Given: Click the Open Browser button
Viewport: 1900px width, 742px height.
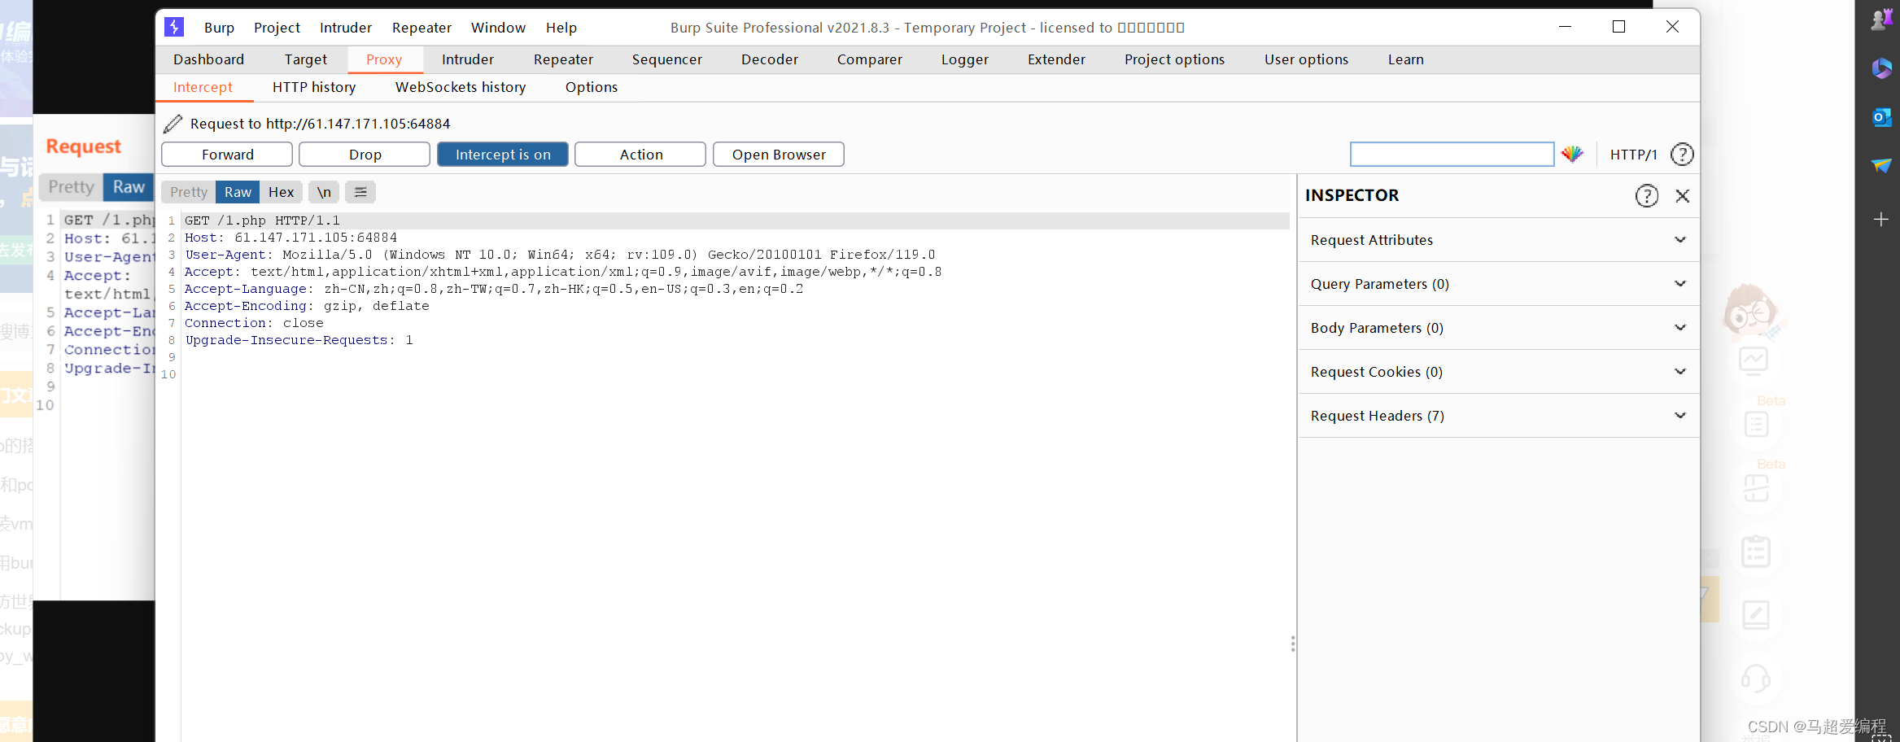Looking at the screenshot, I should pos(779,155).
